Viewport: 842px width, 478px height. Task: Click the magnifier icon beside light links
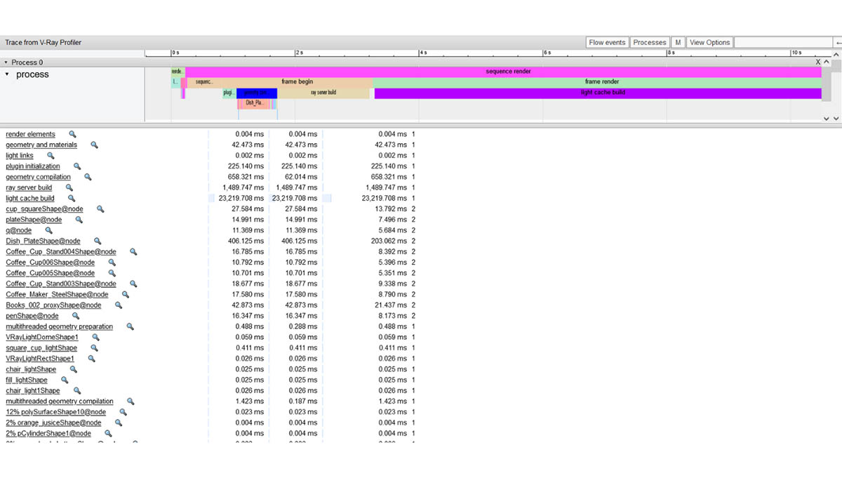[x=51, y=155]
